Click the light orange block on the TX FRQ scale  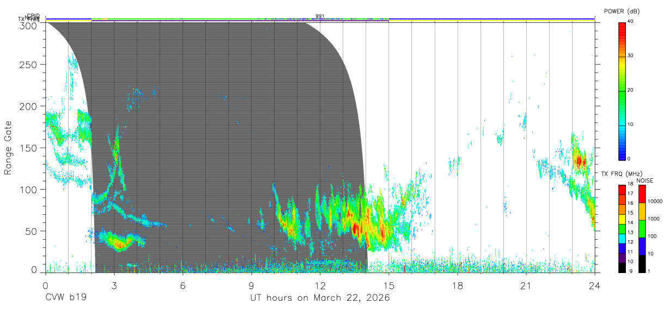[x=622, y=210]
